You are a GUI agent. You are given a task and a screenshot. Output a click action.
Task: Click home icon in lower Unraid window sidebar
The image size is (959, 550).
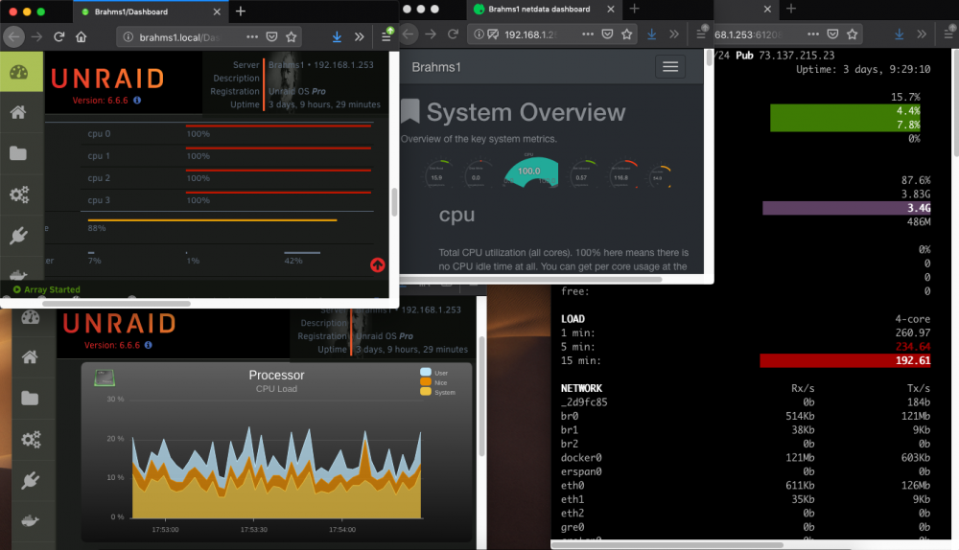30,356
